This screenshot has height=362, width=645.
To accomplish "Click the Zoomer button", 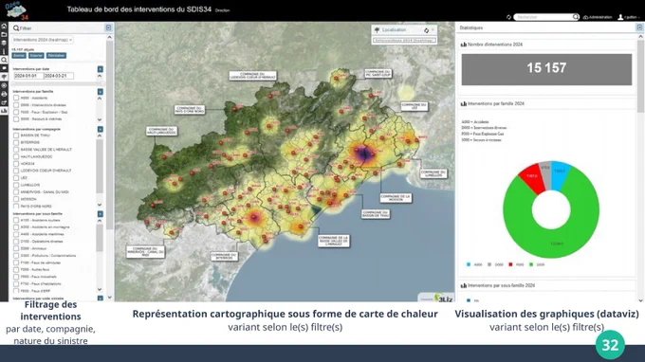I will 19,56.
